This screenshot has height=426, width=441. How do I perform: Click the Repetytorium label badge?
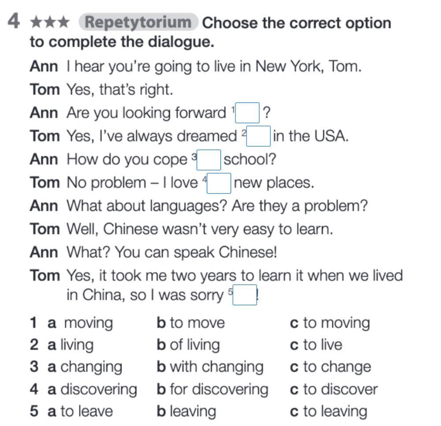(138, 22)
